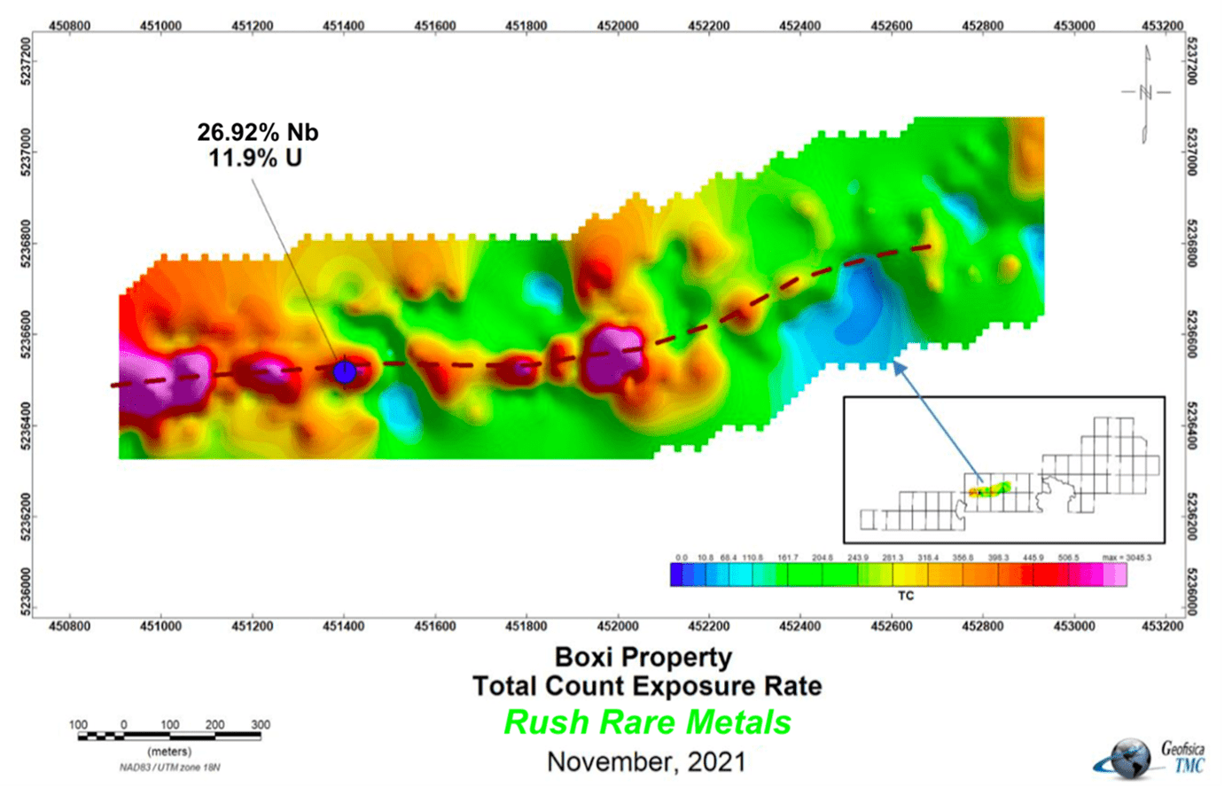Viewport: 1224px width, 788px height.
Task: Click the north arrow compass symbol
Action: (1146, 92)
